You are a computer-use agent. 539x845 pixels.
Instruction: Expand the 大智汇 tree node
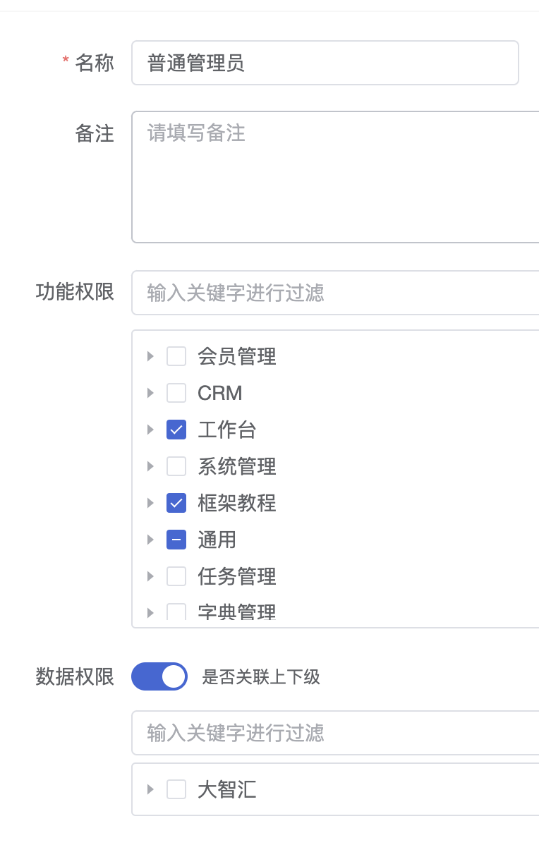click(150, 790)
